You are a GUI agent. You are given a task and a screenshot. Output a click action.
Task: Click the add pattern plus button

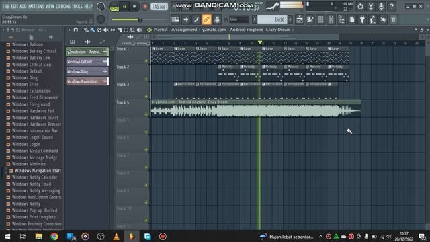(x=290, y=19)
